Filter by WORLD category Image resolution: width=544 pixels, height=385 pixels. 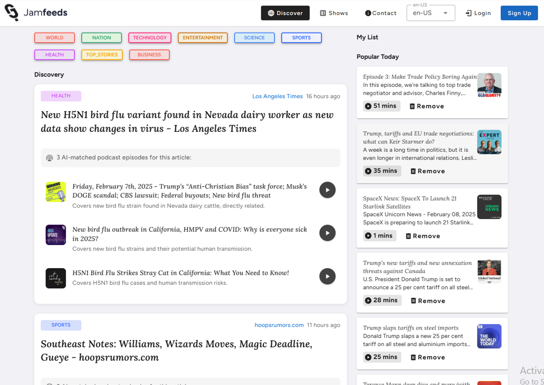click(55, 38)
